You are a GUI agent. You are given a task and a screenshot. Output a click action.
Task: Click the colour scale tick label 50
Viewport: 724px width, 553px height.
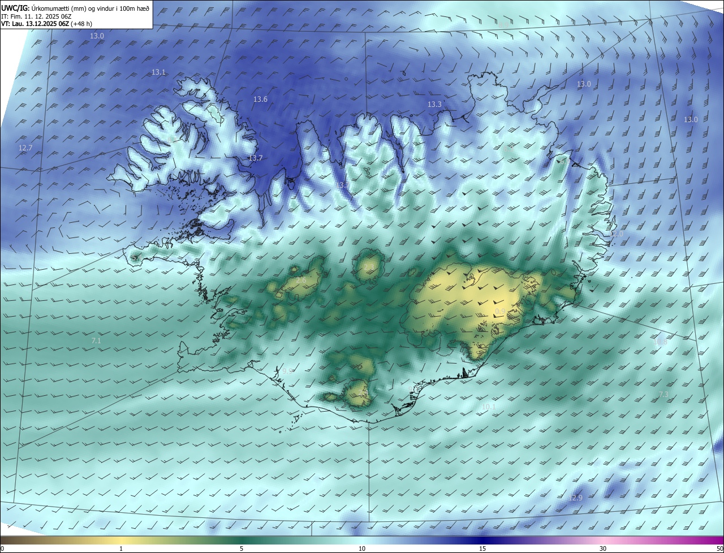tap(719, 548)
